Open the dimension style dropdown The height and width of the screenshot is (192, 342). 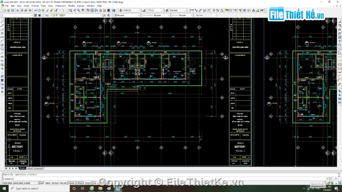[155, 10]
